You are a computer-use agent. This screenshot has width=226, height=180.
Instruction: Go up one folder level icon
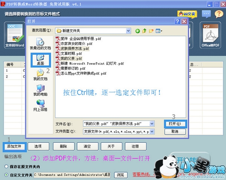[144, 31]
